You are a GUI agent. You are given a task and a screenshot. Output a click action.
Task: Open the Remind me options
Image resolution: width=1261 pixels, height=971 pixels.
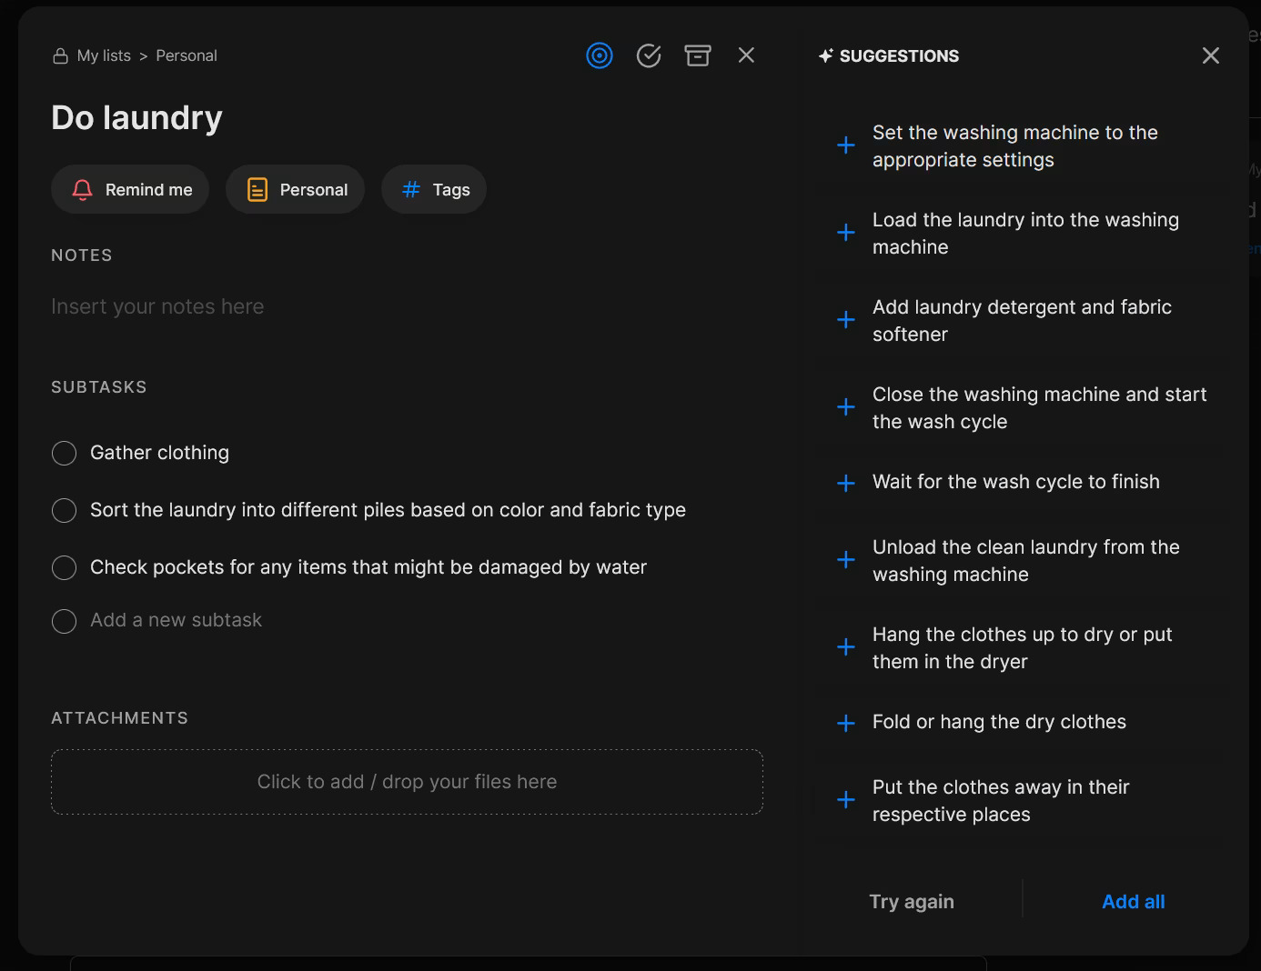coord(130,189)
